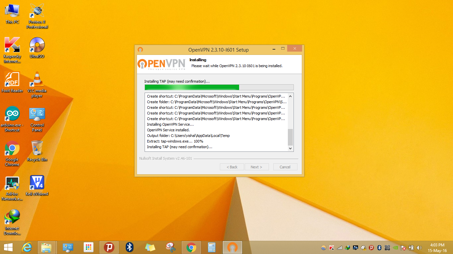This screenshot has height=254, width=453.
Task: Open Sticky Notes from the taskbar
Action: click(150, 247)
